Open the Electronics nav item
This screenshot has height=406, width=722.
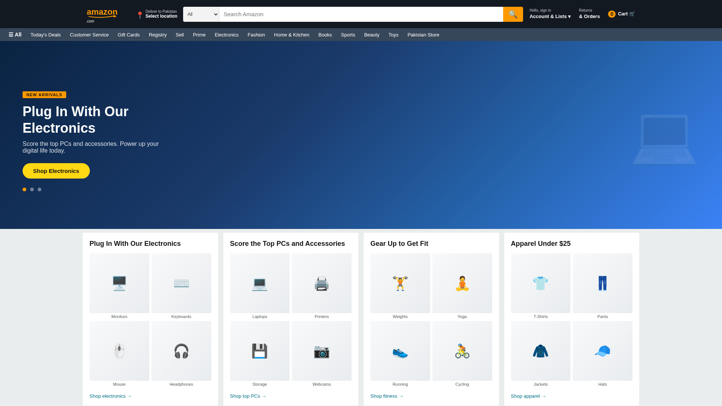(x=226, y=35)
